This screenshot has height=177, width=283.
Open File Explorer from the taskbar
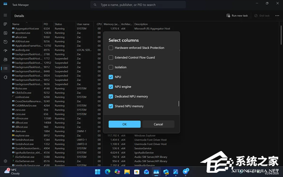coord(127,172)
